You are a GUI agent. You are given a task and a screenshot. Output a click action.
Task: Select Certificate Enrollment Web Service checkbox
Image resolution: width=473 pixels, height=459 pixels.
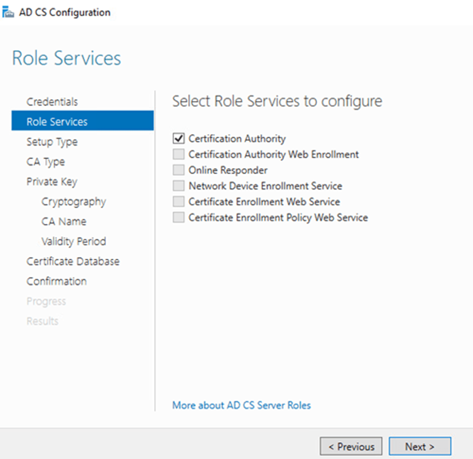click(179, 202)
